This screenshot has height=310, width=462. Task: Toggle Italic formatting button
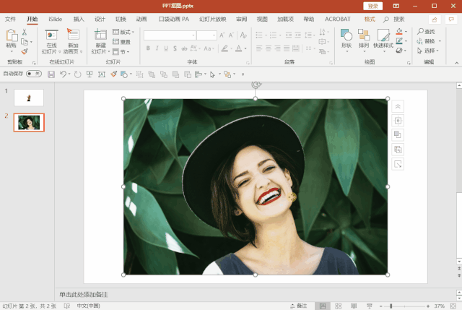[x=157, y=48]
